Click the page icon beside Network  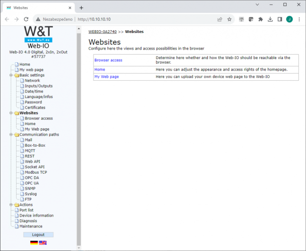pyautogui.click(x=22, y=81)
